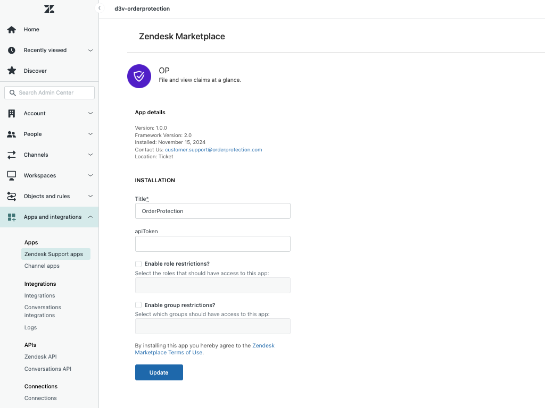Open customer.support@orderprotection.com email link
This screenshot has width=545, height=408.
pos(213,150)
